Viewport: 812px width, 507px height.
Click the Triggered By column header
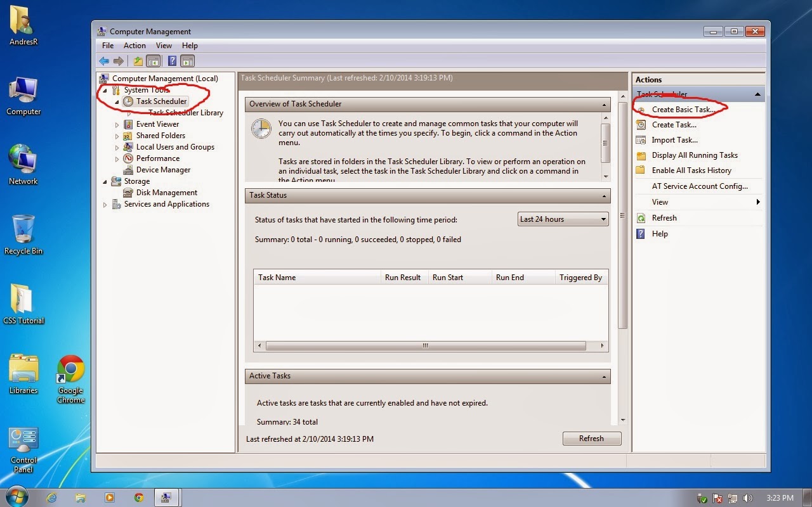point(581,278)
